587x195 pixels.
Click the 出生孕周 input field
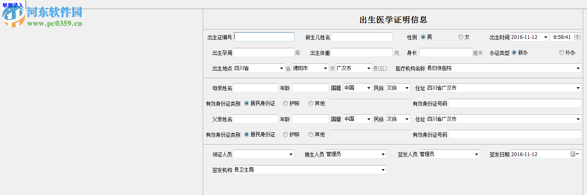click(x=264, y=52)
